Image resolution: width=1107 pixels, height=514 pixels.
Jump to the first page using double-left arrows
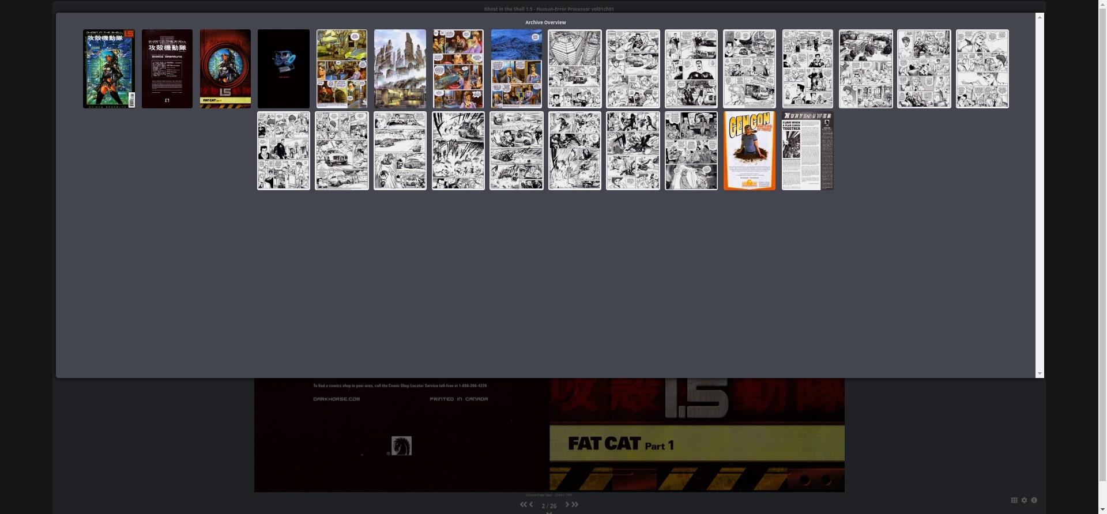pos(523,505)
